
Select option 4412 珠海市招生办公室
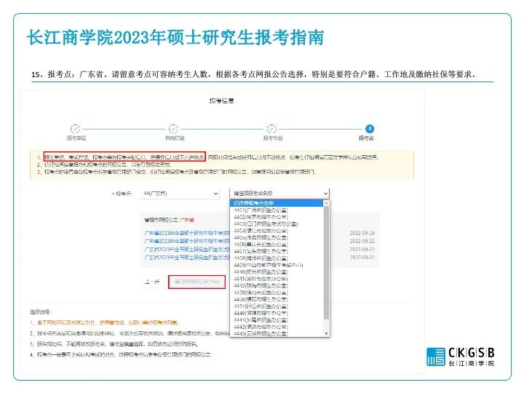[x=261, y=285]
